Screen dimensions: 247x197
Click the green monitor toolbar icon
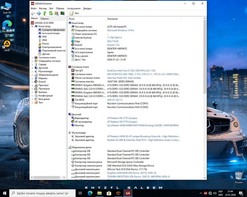63,13
